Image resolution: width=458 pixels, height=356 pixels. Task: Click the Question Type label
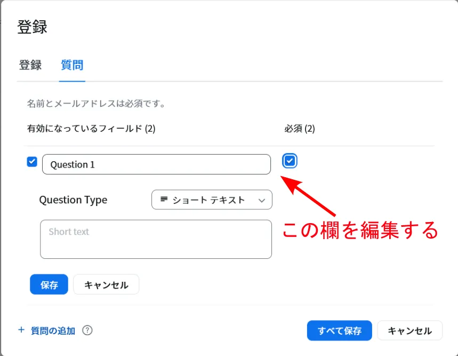[x=73, y=200]
